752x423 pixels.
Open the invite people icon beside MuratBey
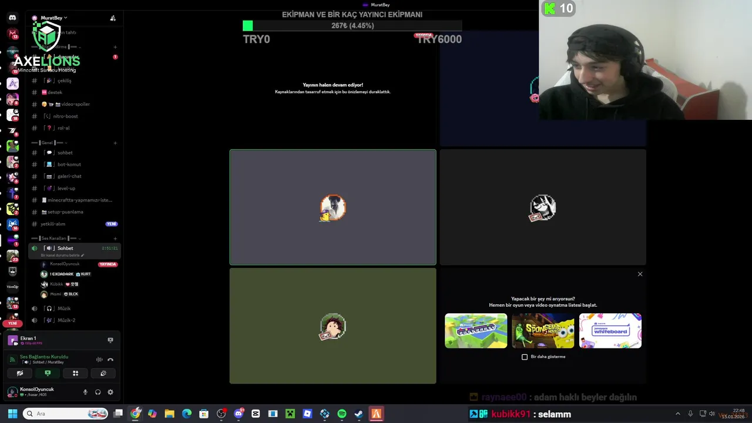click(113, 18)
